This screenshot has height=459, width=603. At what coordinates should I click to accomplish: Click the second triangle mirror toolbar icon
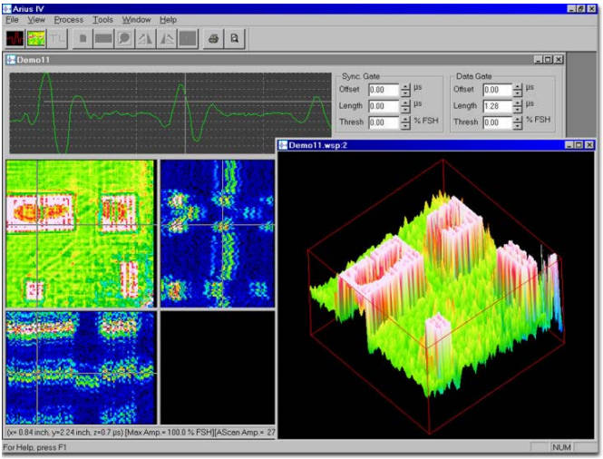tap(167, 38)
